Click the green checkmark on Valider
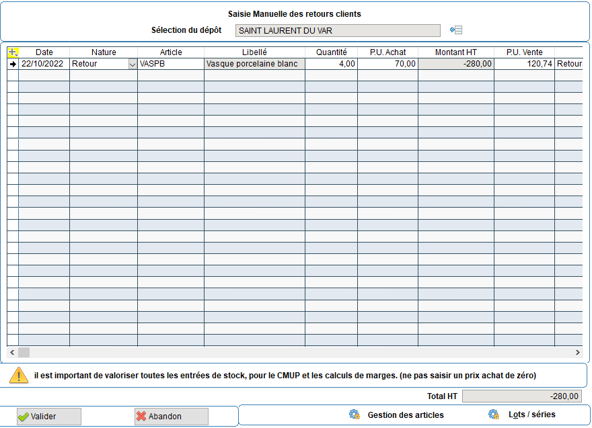Image resolution: width=592 pixels, height=428 pixels. (24, 417)
